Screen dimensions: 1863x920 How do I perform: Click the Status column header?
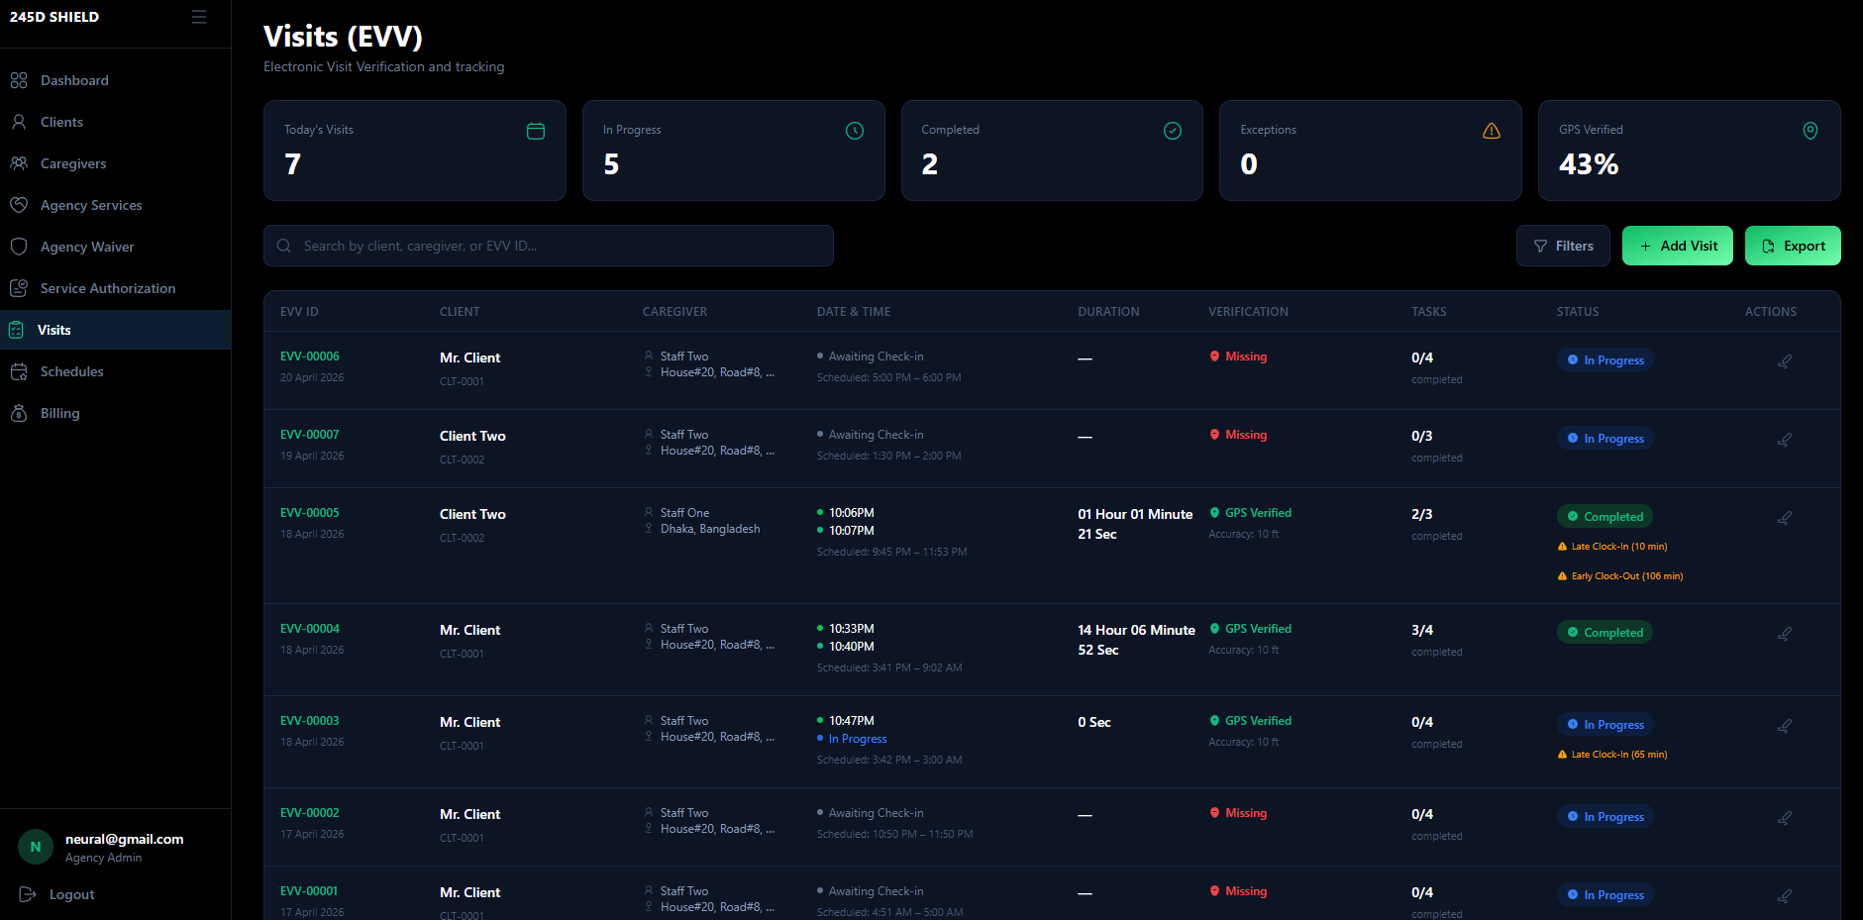1578,312
